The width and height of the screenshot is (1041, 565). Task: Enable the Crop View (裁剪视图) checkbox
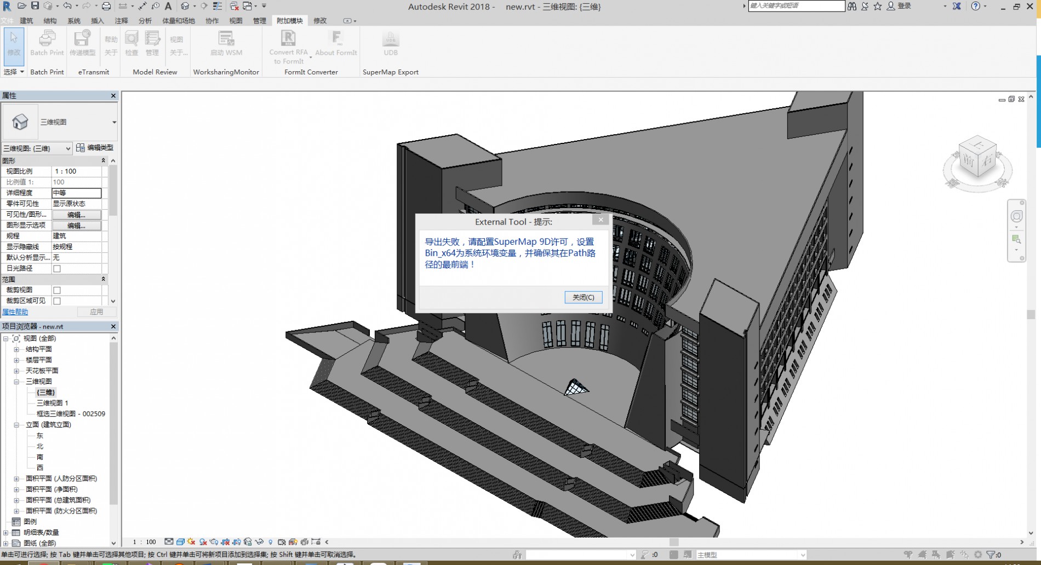(x=57, y=290)
